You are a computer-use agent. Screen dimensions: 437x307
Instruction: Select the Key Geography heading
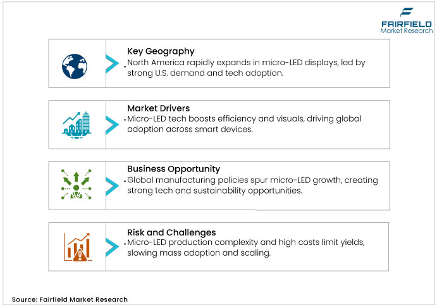coord(161,51)
